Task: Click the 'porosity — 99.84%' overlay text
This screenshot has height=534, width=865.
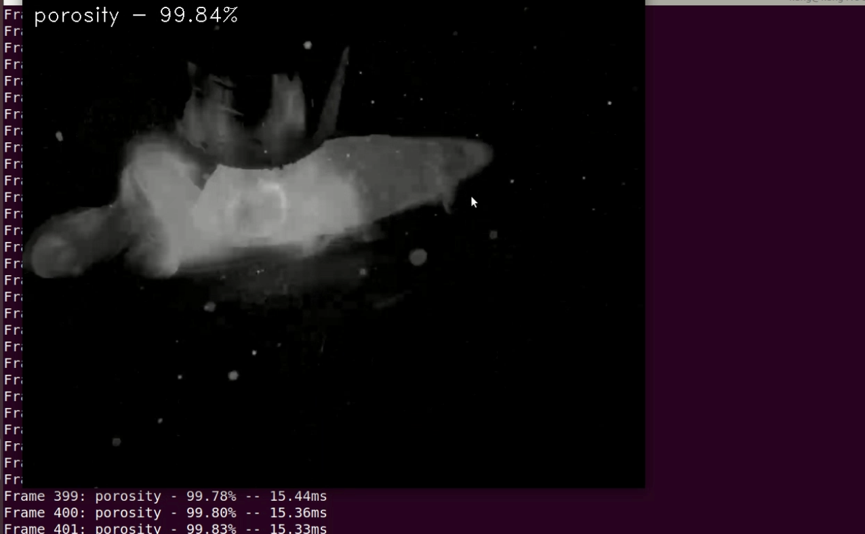Action: 136,16
